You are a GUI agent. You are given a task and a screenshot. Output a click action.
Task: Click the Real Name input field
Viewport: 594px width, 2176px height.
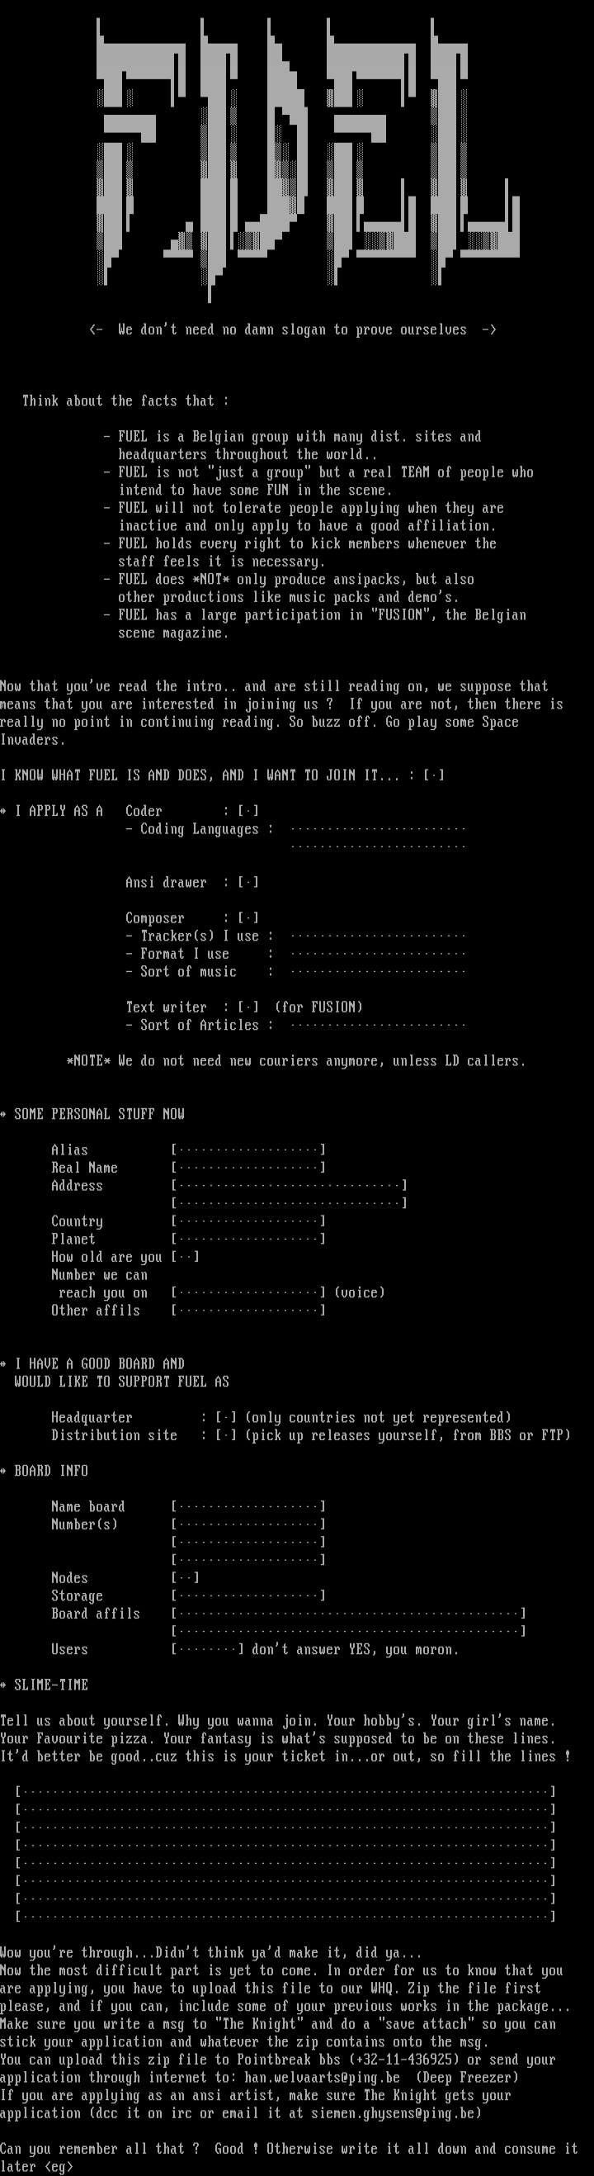tap(248, 1168)
